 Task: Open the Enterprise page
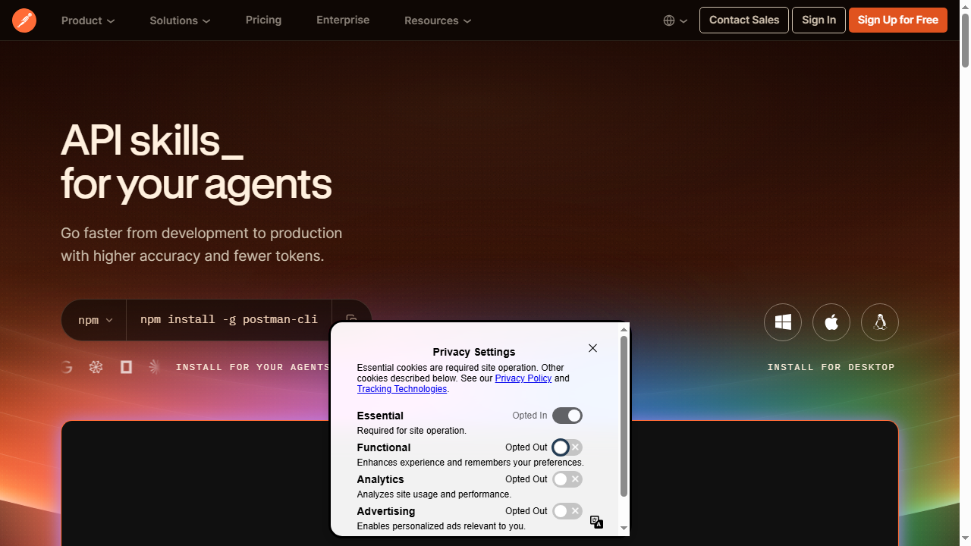tap(343, 20)
